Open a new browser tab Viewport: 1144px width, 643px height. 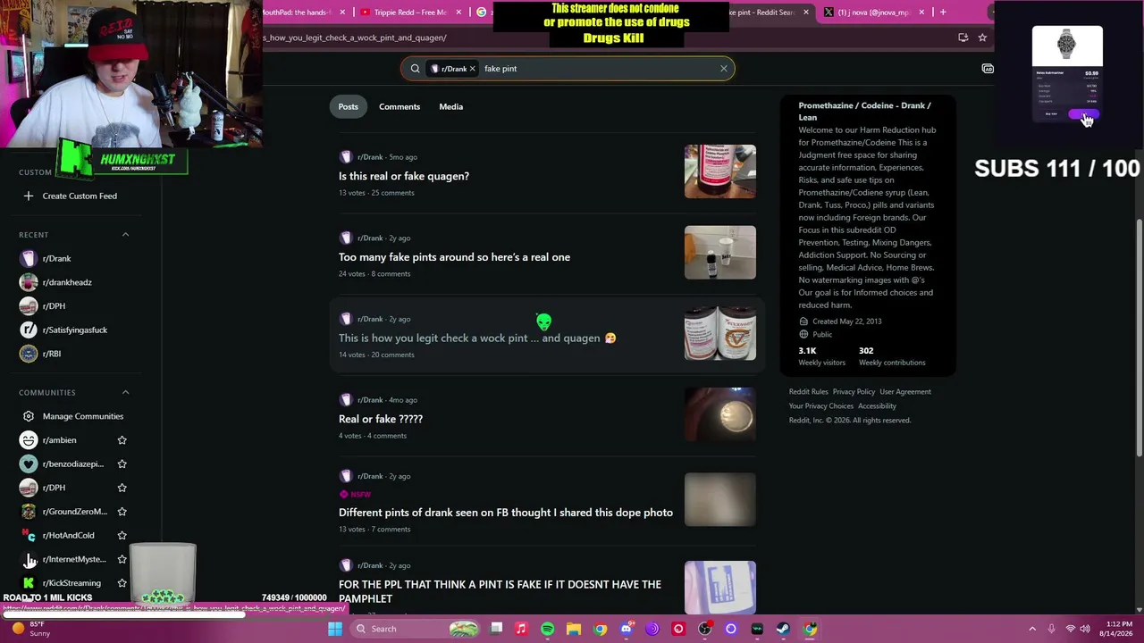pos(943,13)
